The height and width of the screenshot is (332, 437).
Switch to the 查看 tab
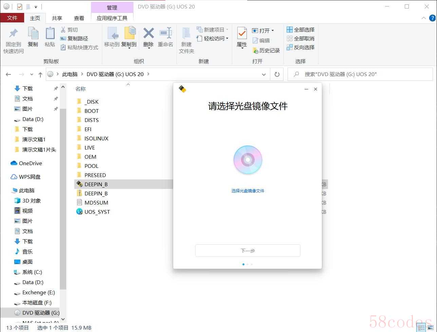pos(79,18)
